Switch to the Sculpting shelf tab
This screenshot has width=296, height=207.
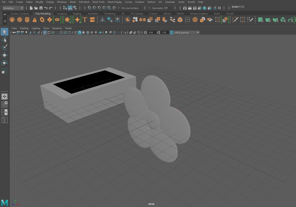(x=62, y=13)
